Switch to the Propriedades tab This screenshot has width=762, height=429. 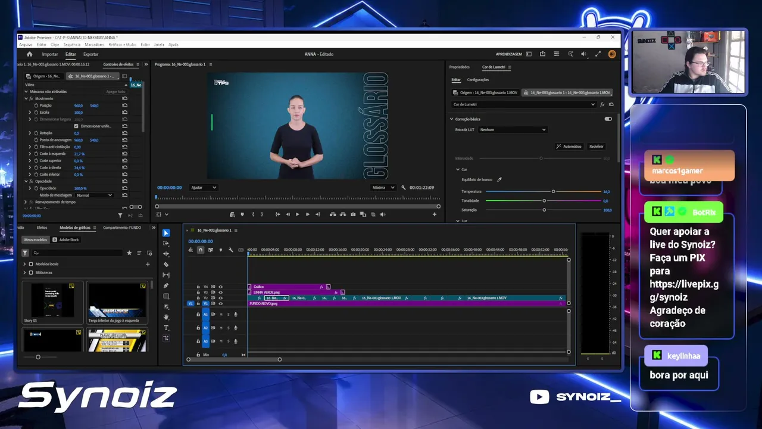click(460, 67)
